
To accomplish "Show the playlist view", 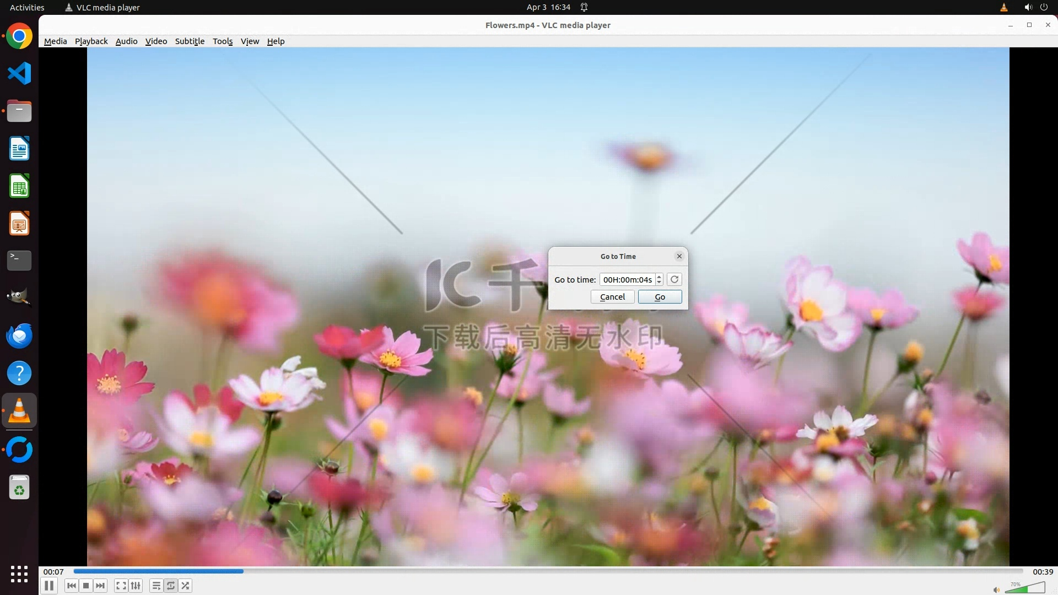I will [x=156, y=586].
